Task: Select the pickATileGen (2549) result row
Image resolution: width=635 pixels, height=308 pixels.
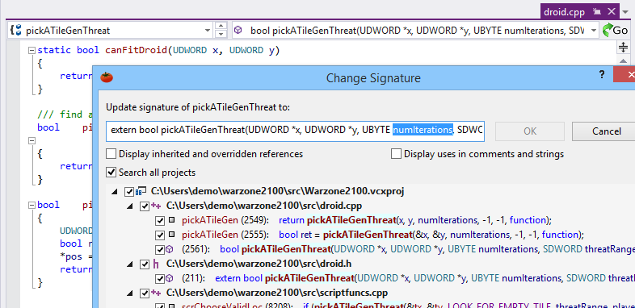Action: click(x=367, y=220)
